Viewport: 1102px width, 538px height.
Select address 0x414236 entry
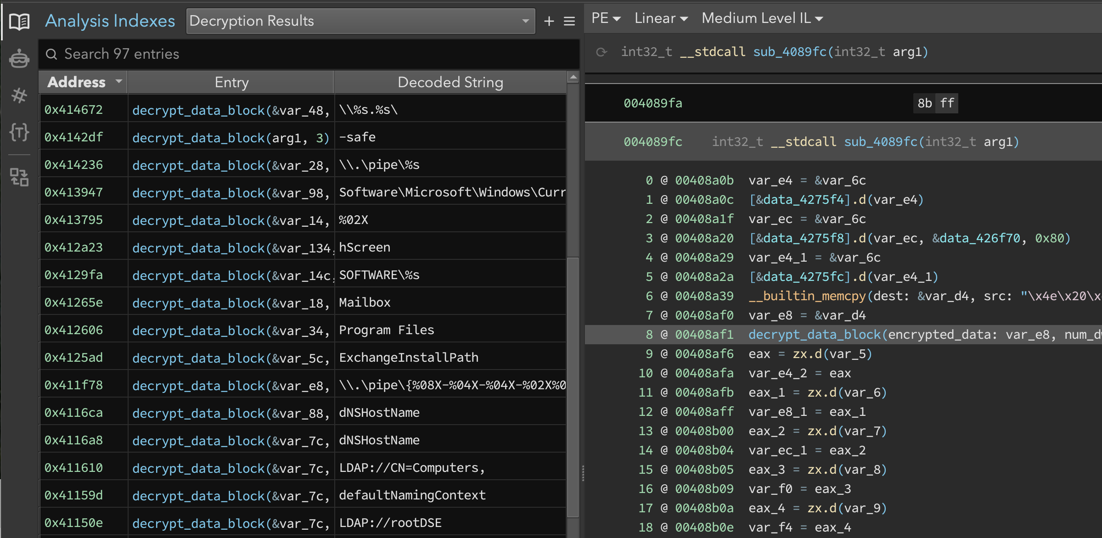(73, 165)
